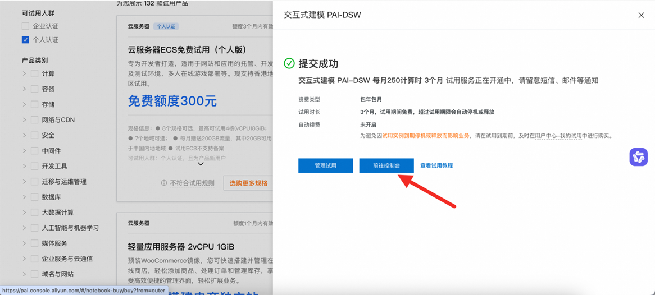Expand the 人工智能与机器学习 chevron
655x295 pixels.
pos(24,228)
